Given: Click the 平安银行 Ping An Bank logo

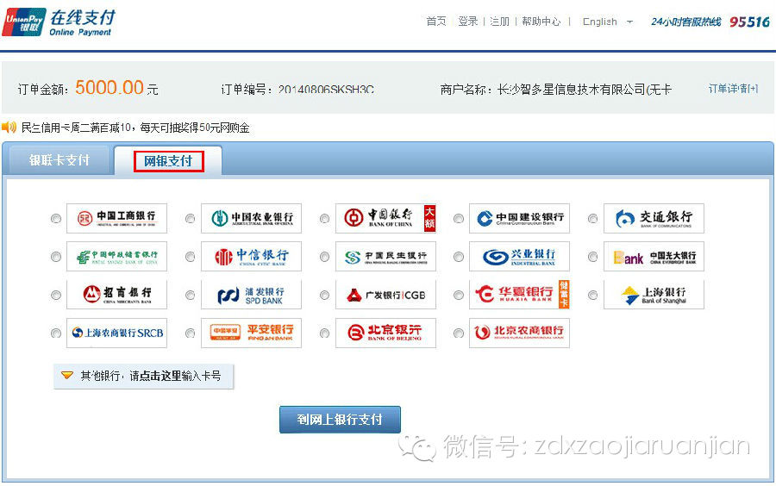Looking at the screenshot, I should (252, 333).
